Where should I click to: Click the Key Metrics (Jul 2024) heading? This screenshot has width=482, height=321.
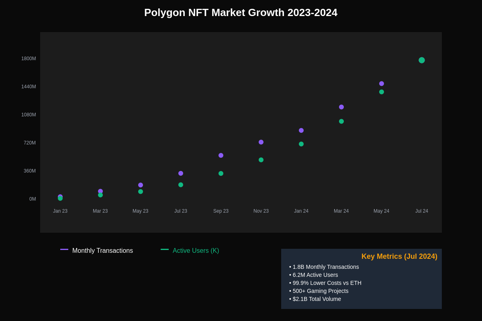(399, 256)
